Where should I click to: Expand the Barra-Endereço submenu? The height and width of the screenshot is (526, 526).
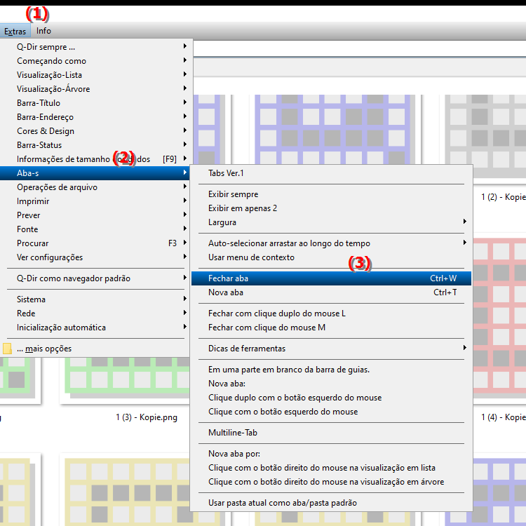(x=96, y=117)
